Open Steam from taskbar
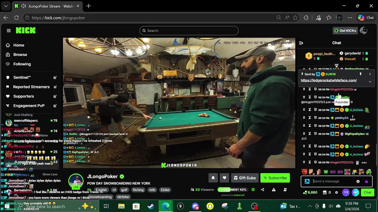This screenshot has height=212, width=378. [151, 206]
